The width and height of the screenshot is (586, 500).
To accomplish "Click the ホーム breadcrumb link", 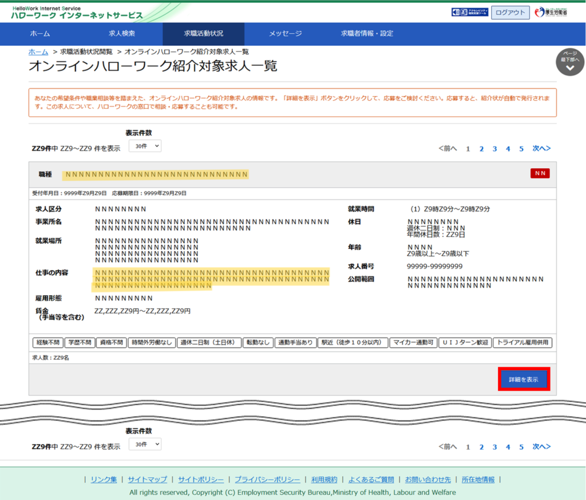I will coord(38,52).
